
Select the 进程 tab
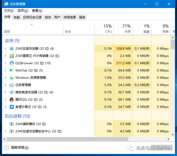7,17
